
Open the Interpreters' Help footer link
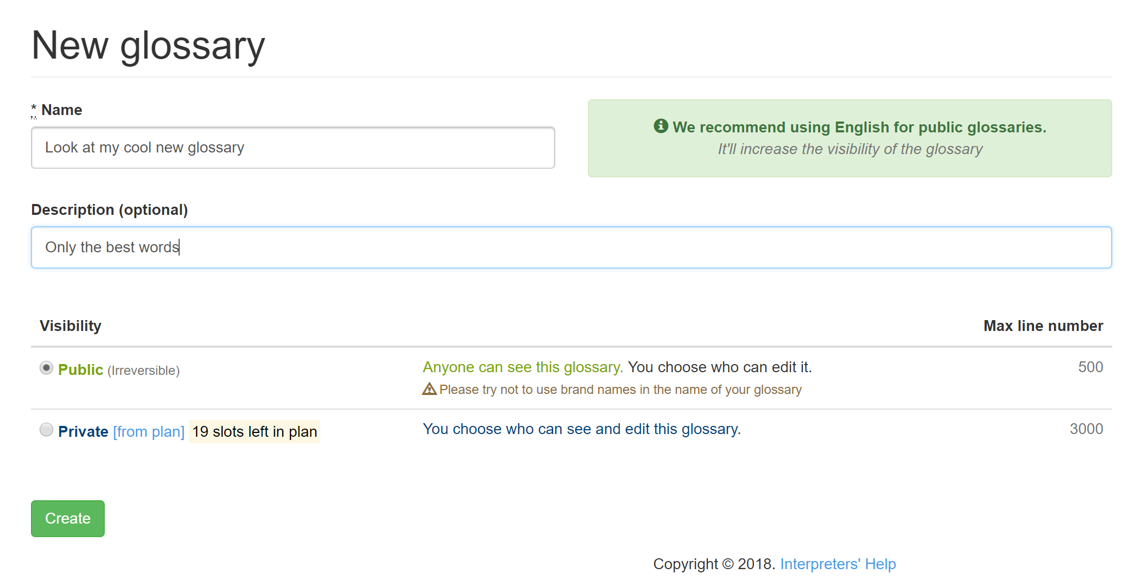[x=838, y=564]
